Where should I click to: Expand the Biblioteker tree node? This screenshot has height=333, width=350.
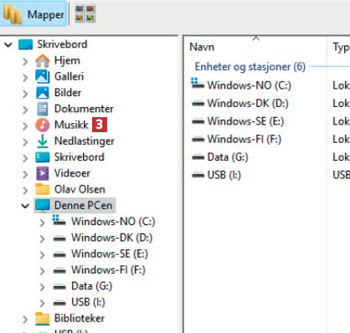tap(25, 319)
